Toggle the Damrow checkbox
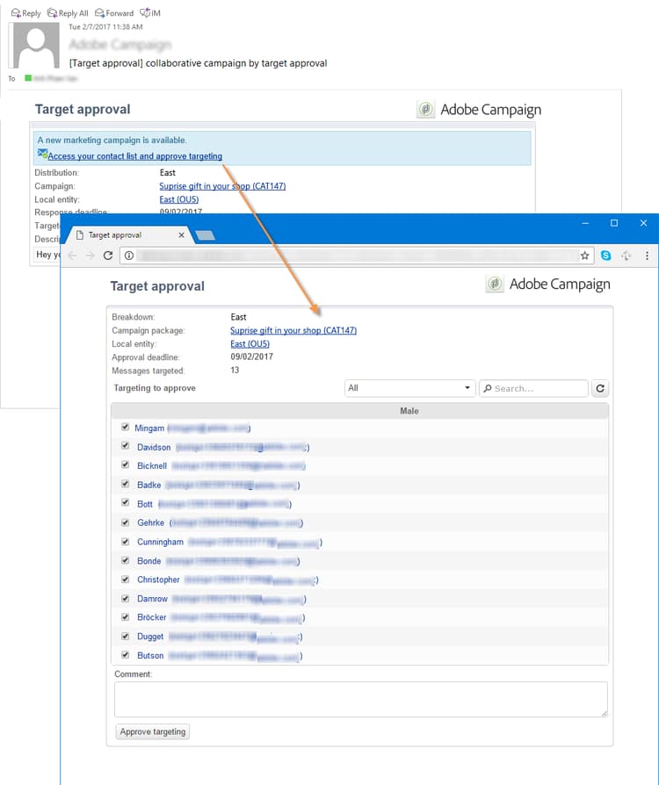Viewport: 659px width, 785px height. point(126,598)
